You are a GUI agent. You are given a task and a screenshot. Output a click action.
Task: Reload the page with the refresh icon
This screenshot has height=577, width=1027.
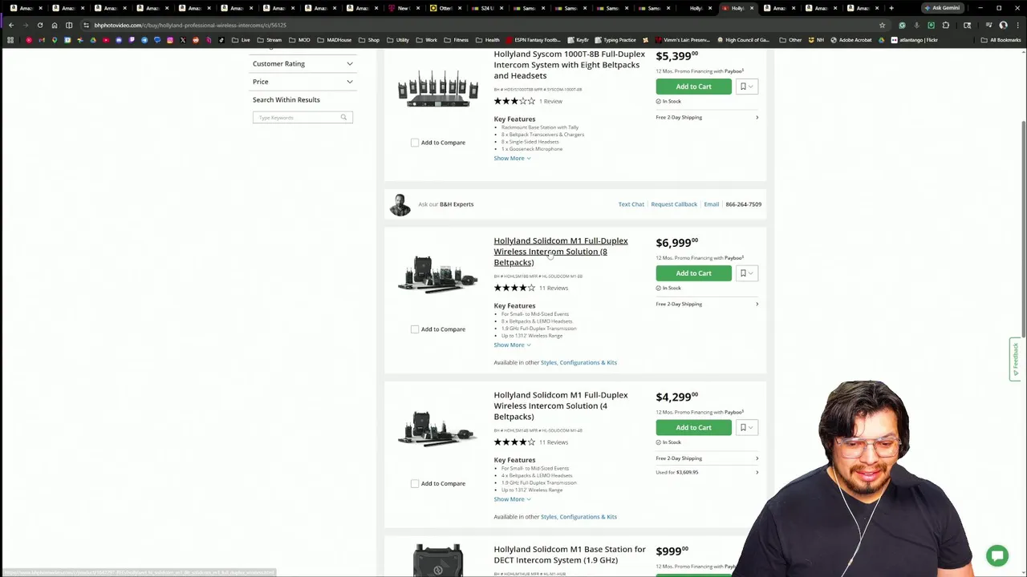pyautogui.click(x=39, y=25)
